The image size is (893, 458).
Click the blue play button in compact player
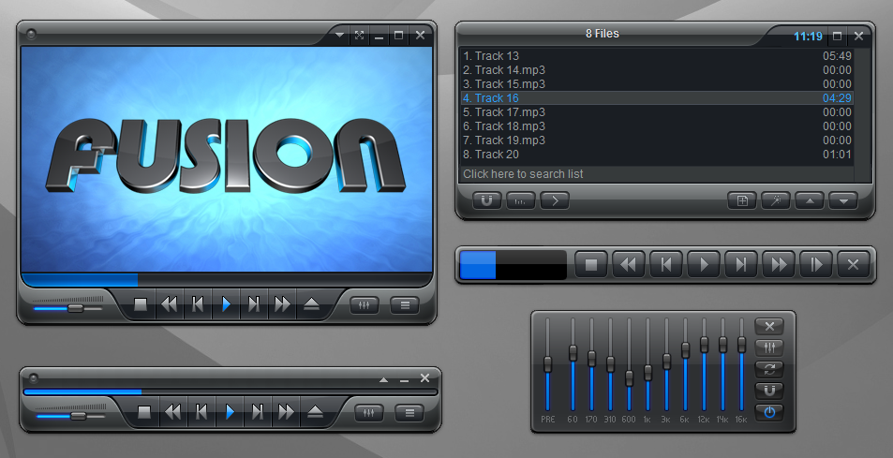click(x=230, y=412)
